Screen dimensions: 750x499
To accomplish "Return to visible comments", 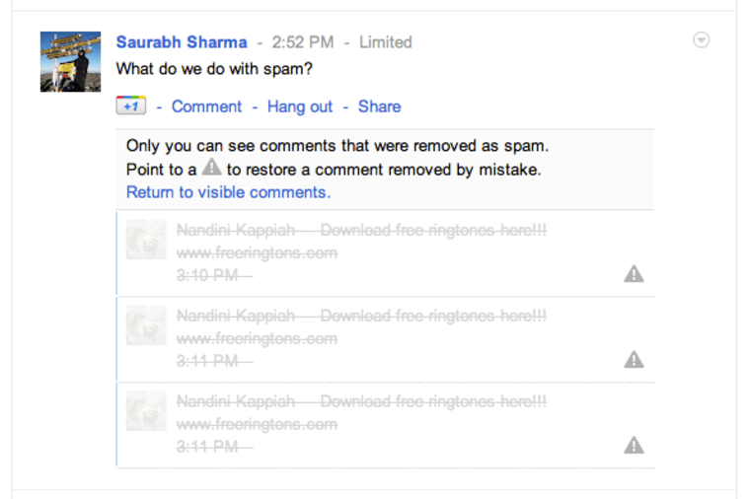I will (228, 192).
